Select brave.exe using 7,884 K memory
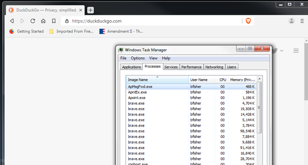The width and height of the screenshot is (308, 165). tap(191, 137)
